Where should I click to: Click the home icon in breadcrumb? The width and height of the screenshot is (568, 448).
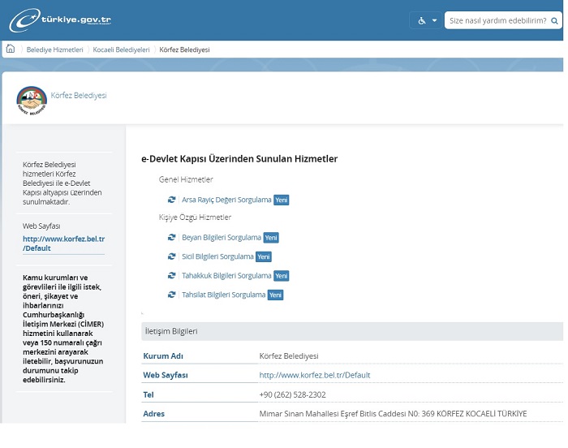pyautogui.click(x=11, y=49)
